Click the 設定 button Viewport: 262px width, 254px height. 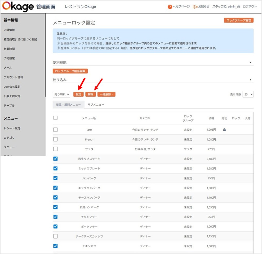(x=78, y=95)
